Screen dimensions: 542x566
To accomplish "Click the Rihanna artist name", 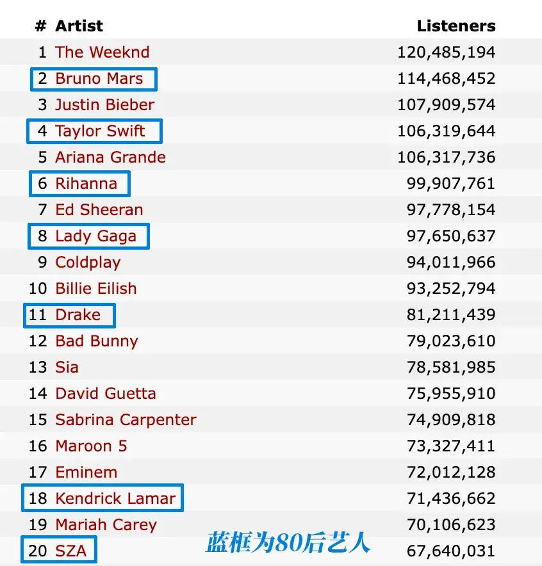I will pyautogui.click(x=86, y=184).
